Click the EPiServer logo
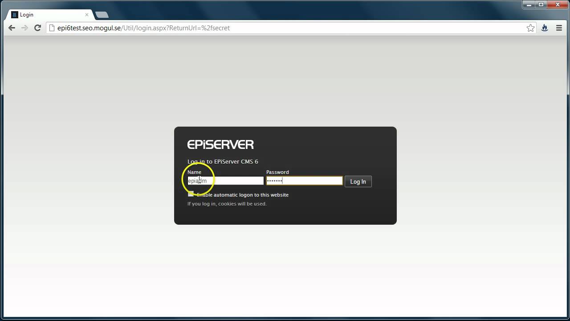Viewport: 570px width, 321px height. click(220, 144)
